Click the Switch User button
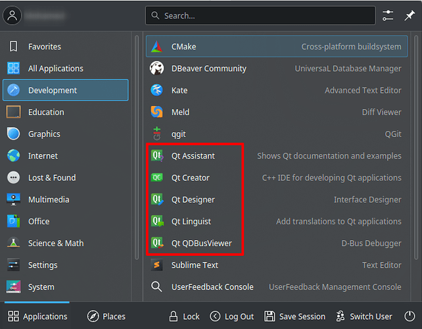This screenshot has width=422, height=329. (x=364, y=316)
